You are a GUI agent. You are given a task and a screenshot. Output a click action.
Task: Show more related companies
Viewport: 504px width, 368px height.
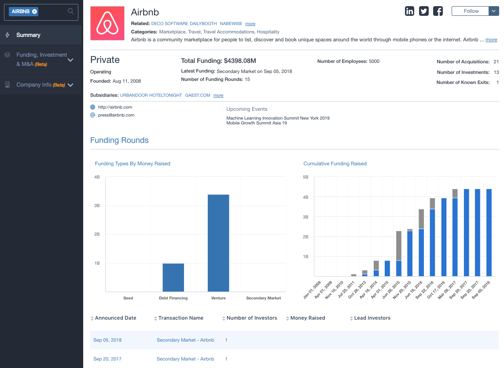tap(250, 24)
